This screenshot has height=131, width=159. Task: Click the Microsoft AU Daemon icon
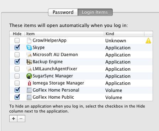tap(29, 55)
